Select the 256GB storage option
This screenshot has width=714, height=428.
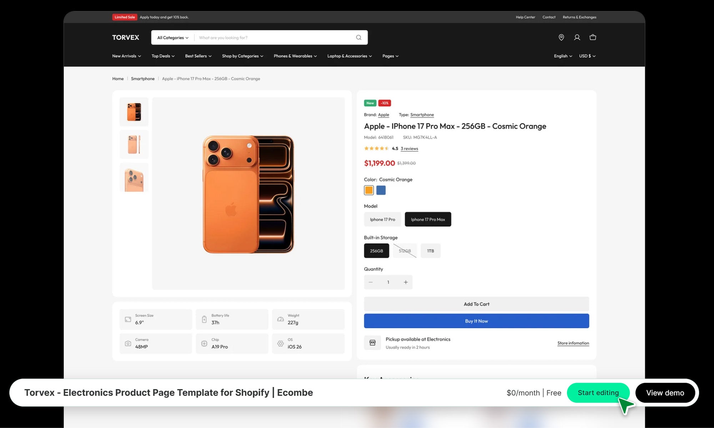[x=376, y=251]
